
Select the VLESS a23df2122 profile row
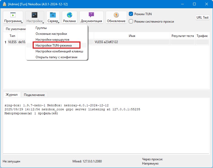pyautogui.click(x=131, y=42)
